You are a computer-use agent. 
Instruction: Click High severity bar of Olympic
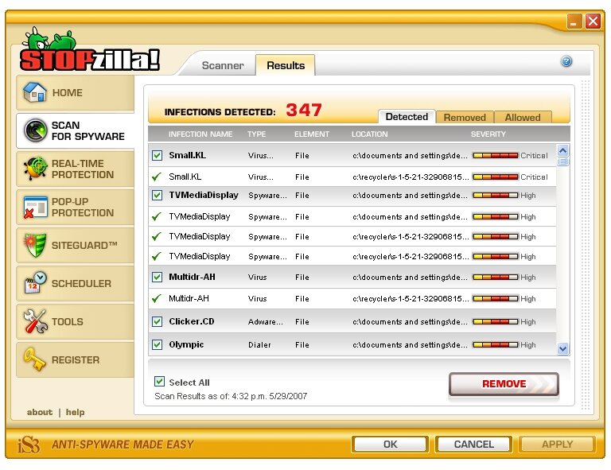496,344
